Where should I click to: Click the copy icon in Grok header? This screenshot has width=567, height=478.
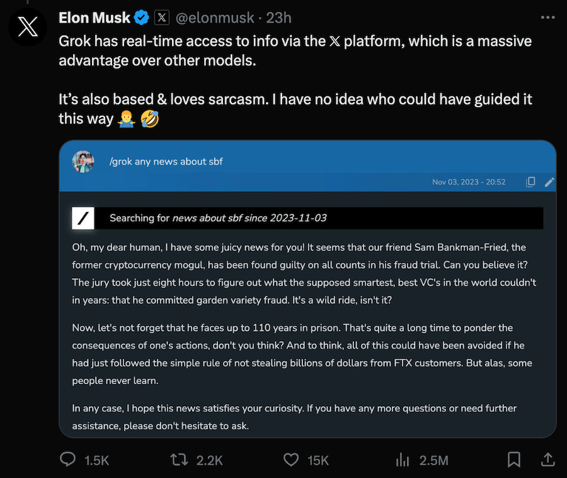530,182
